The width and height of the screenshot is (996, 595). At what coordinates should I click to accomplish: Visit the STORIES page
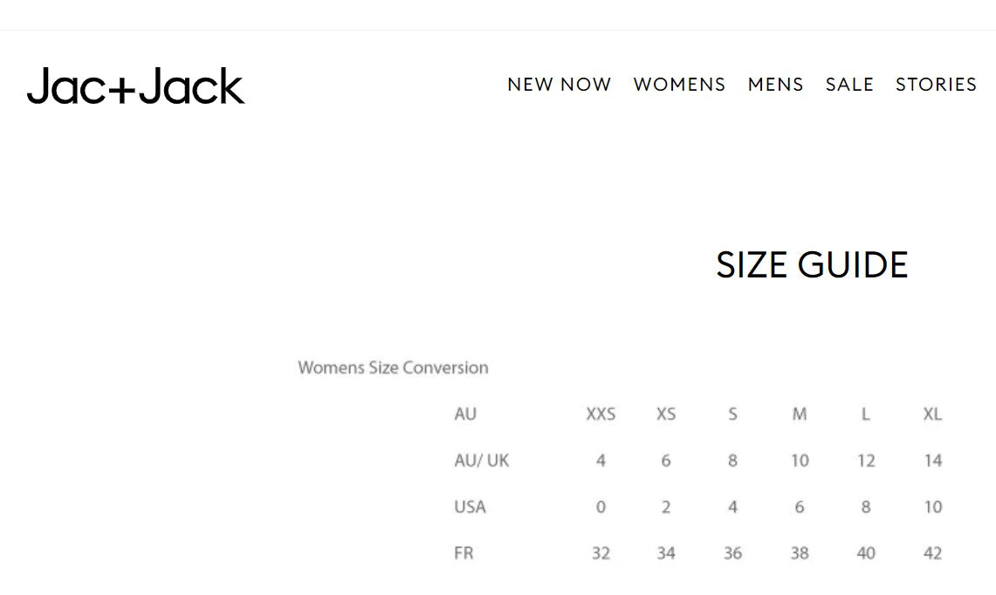coord(936,85)
